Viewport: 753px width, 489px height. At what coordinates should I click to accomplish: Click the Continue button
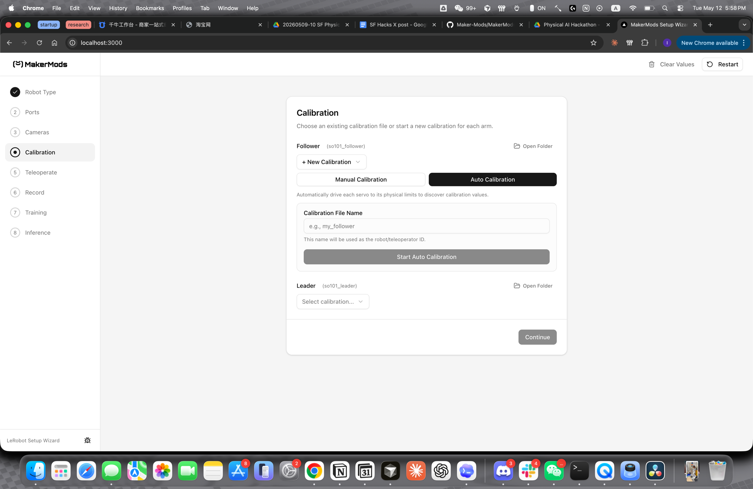point(537,337)
